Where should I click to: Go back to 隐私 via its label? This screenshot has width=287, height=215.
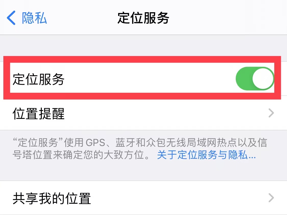click(34, 18)
